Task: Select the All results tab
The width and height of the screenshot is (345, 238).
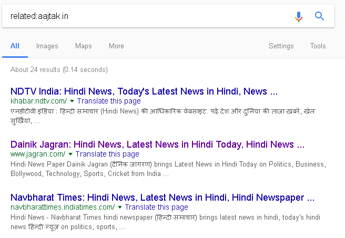Action: (15, 46)
